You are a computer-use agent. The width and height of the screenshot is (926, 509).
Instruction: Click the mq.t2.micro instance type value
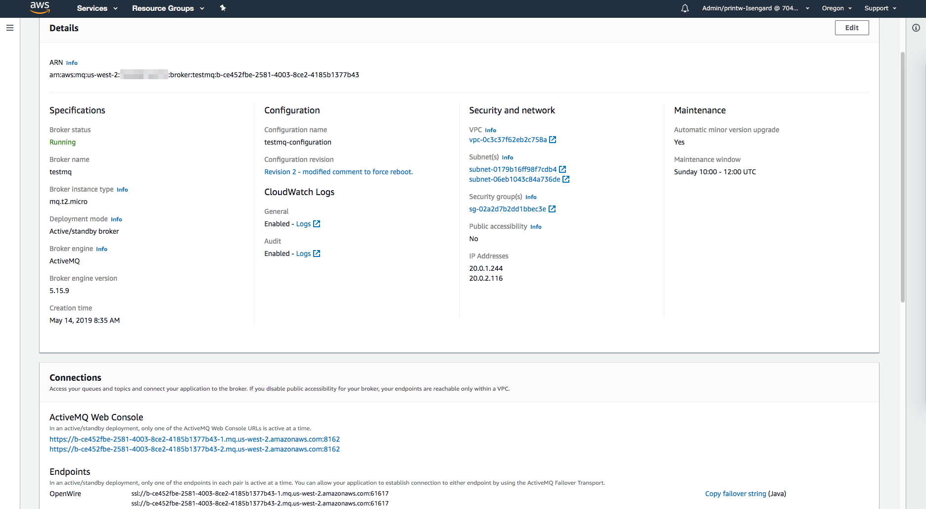(68, 202)
